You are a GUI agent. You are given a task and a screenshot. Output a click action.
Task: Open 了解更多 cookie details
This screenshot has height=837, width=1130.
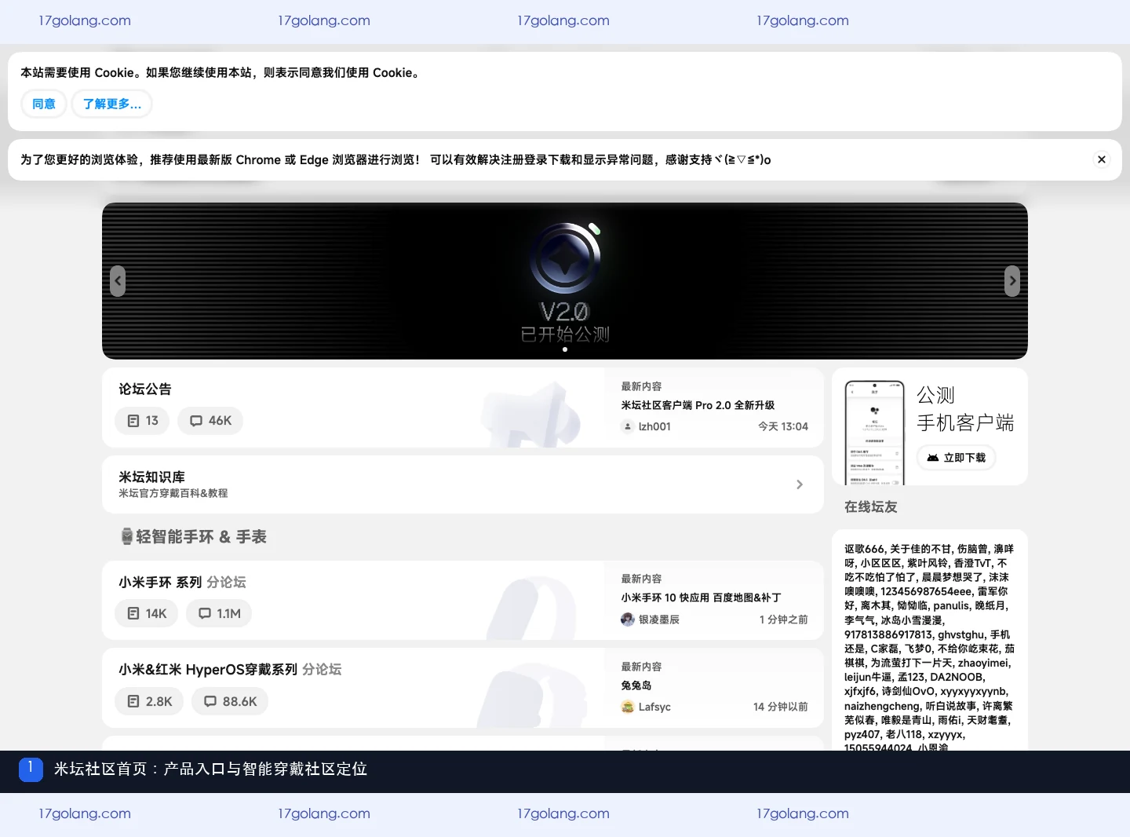click(112, 104)
